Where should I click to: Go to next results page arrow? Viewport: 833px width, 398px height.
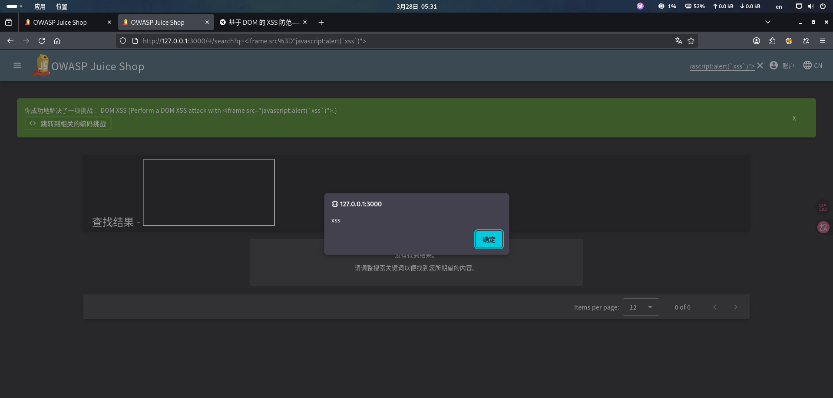pyautogui.click(x=736, y=307)
